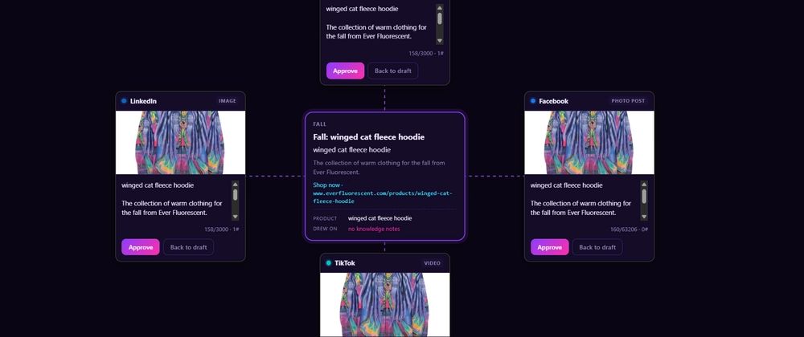Click the 158/3000 counter on top card
Screen dimensions: 804x337
tap(426, 53)
